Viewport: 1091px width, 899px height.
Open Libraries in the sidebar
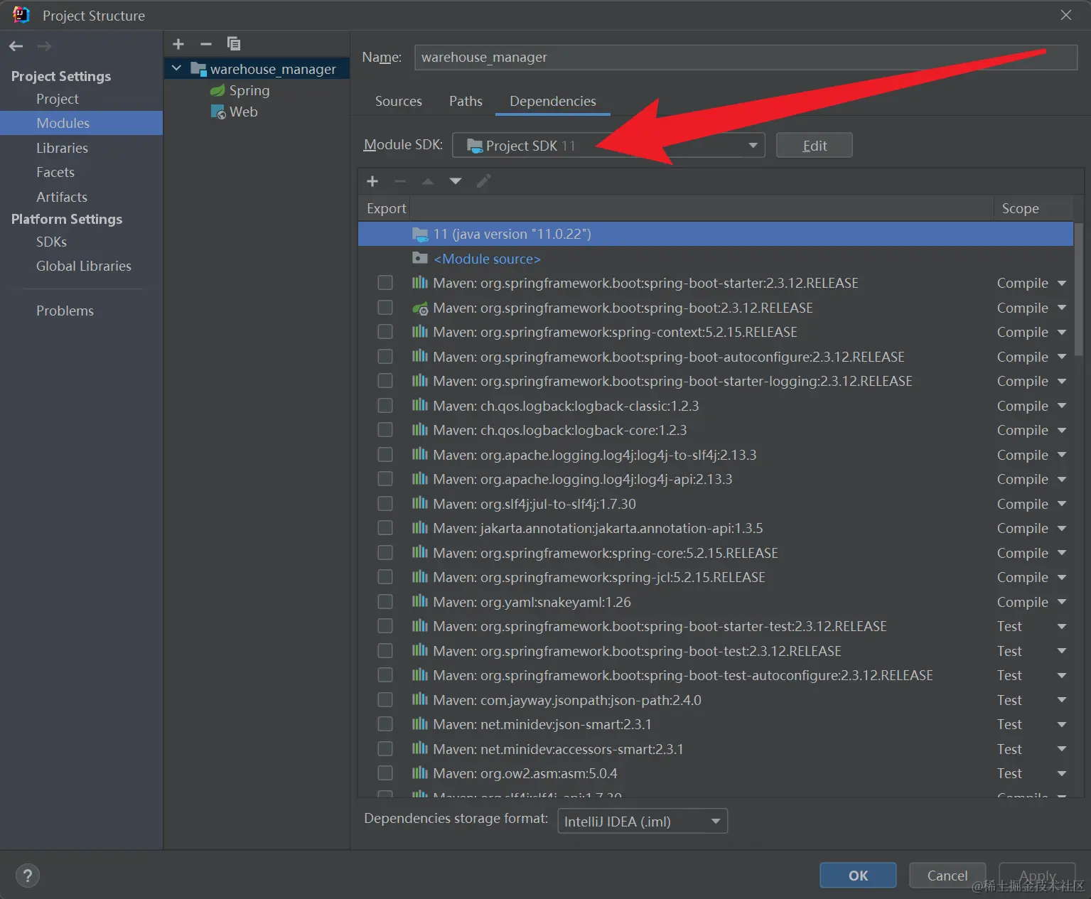63,148
